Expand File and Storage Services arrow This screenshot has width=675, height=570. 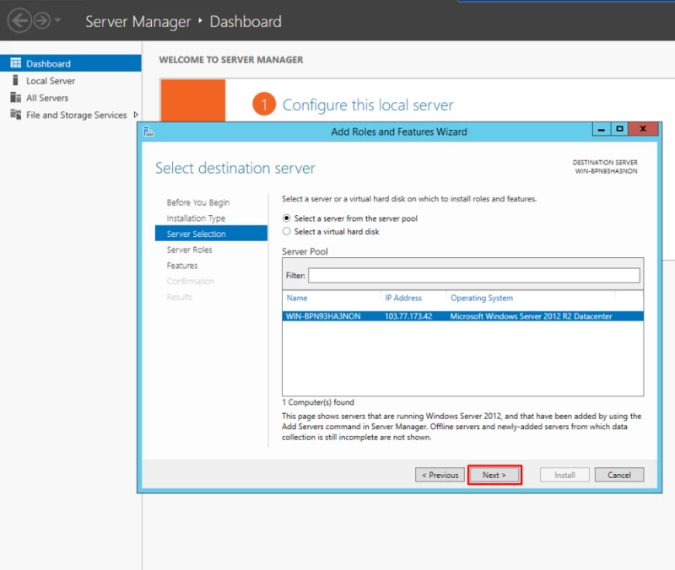pos(136,115)
